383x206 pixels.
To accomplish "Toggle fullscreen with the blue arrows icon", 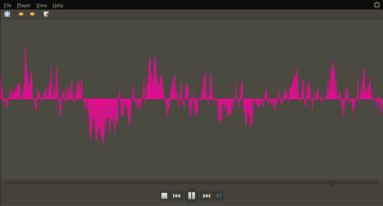I will pyautogui.click(x=7, y=14).
